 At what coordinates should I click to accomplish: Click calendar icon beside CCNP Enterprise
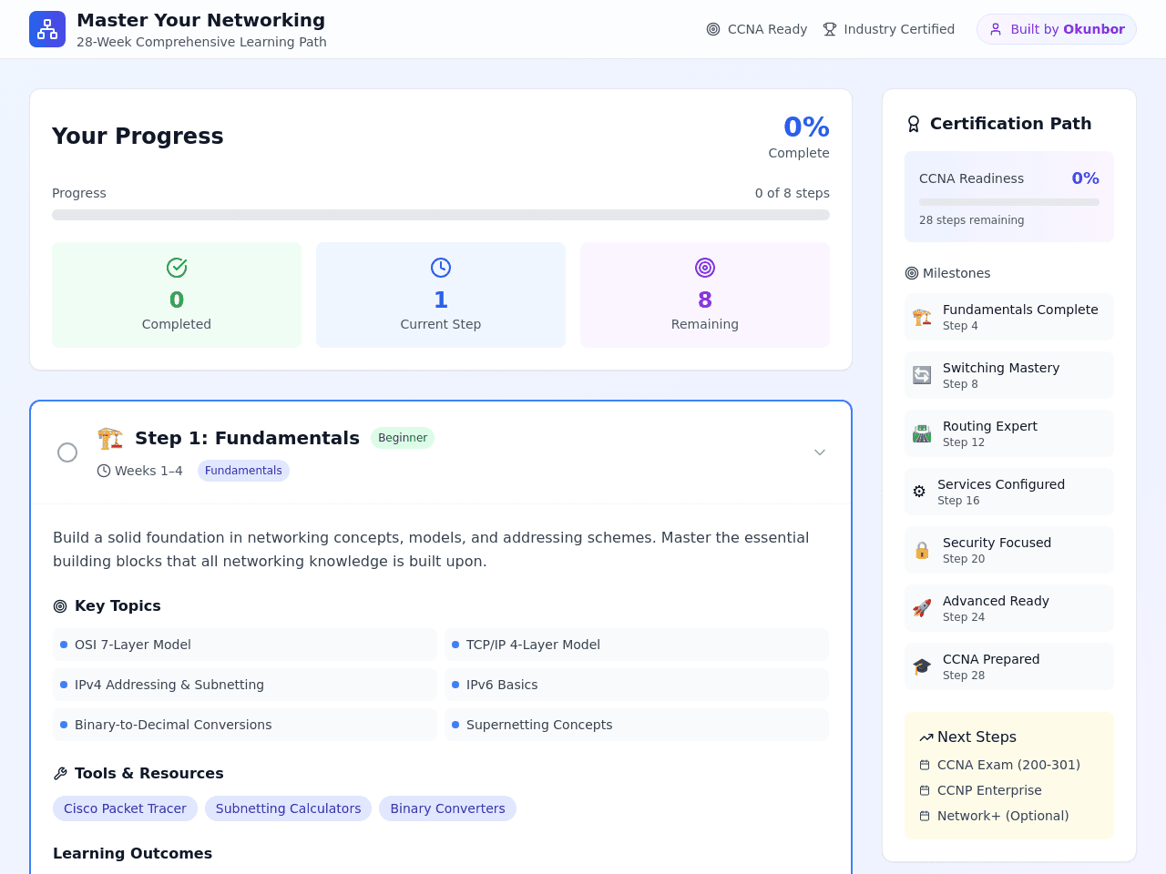click(x=925, y=790)
